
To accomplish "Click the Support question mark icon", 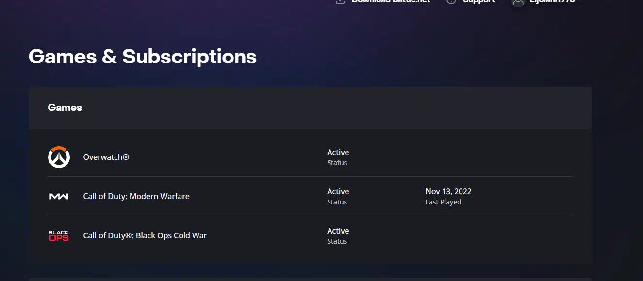I will [x=451, y=1].
